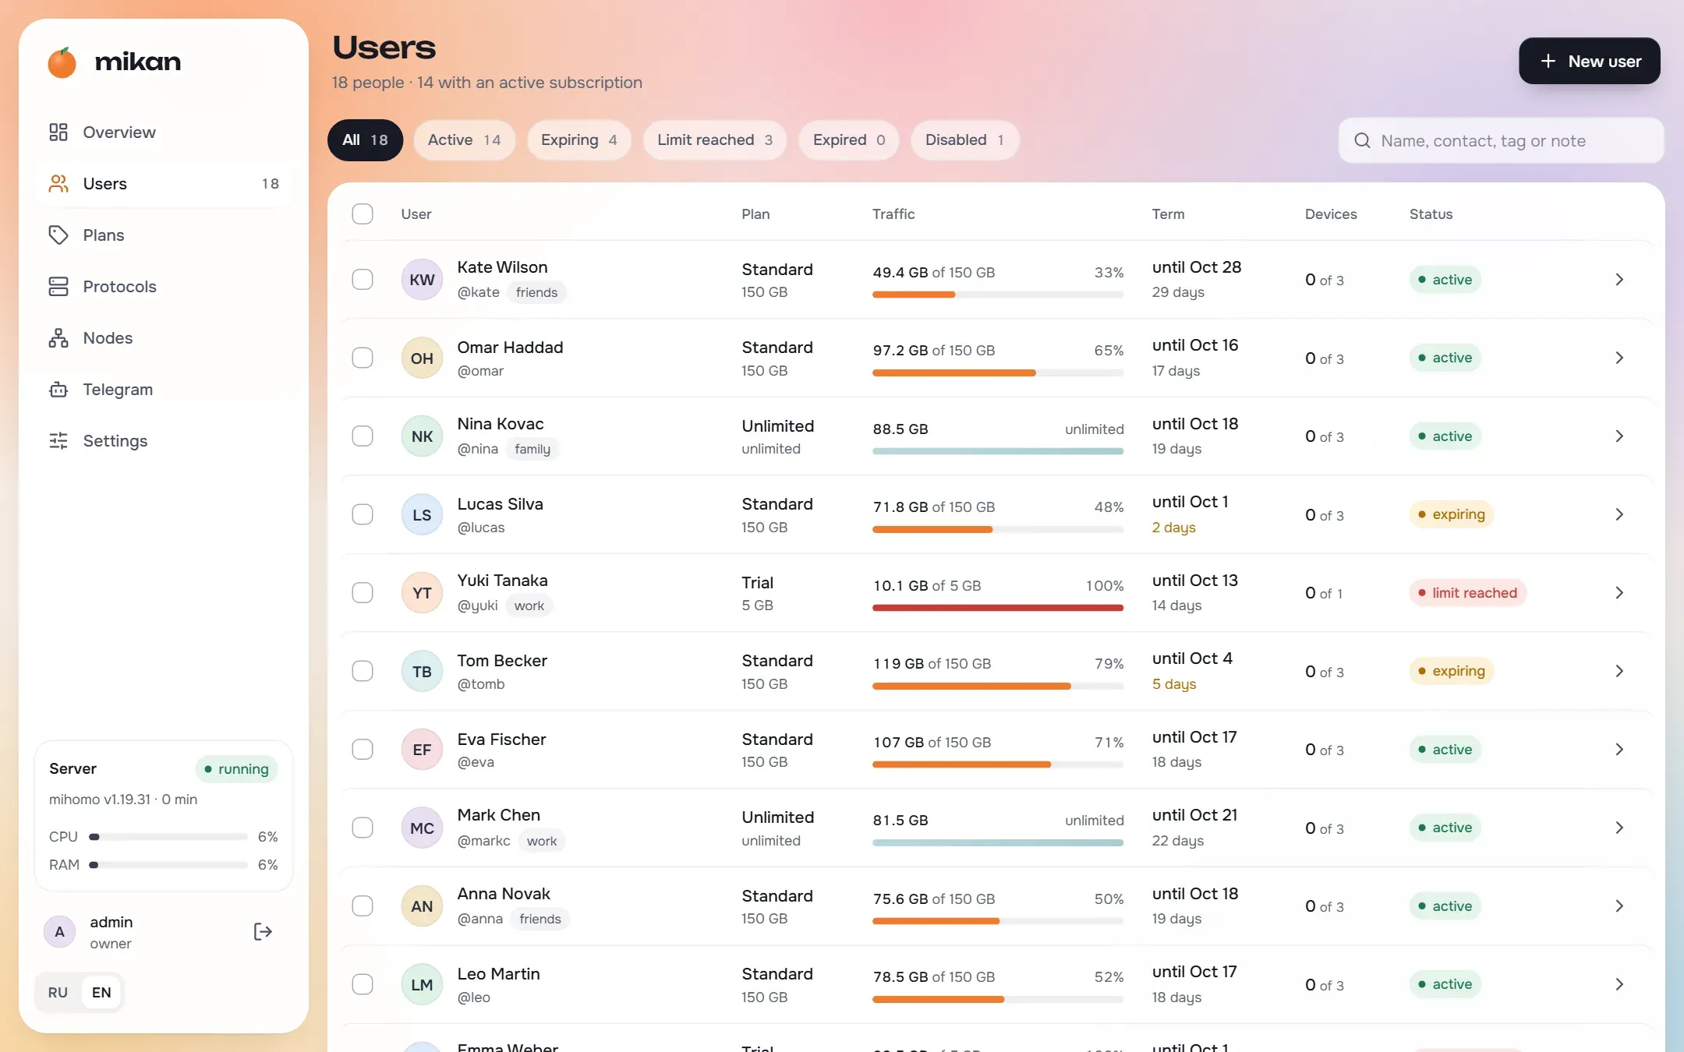Click Omar Haddad's OH avatar
Image resolution: width=1684 pixels, height=1052 pixels.
pos(422,358)
